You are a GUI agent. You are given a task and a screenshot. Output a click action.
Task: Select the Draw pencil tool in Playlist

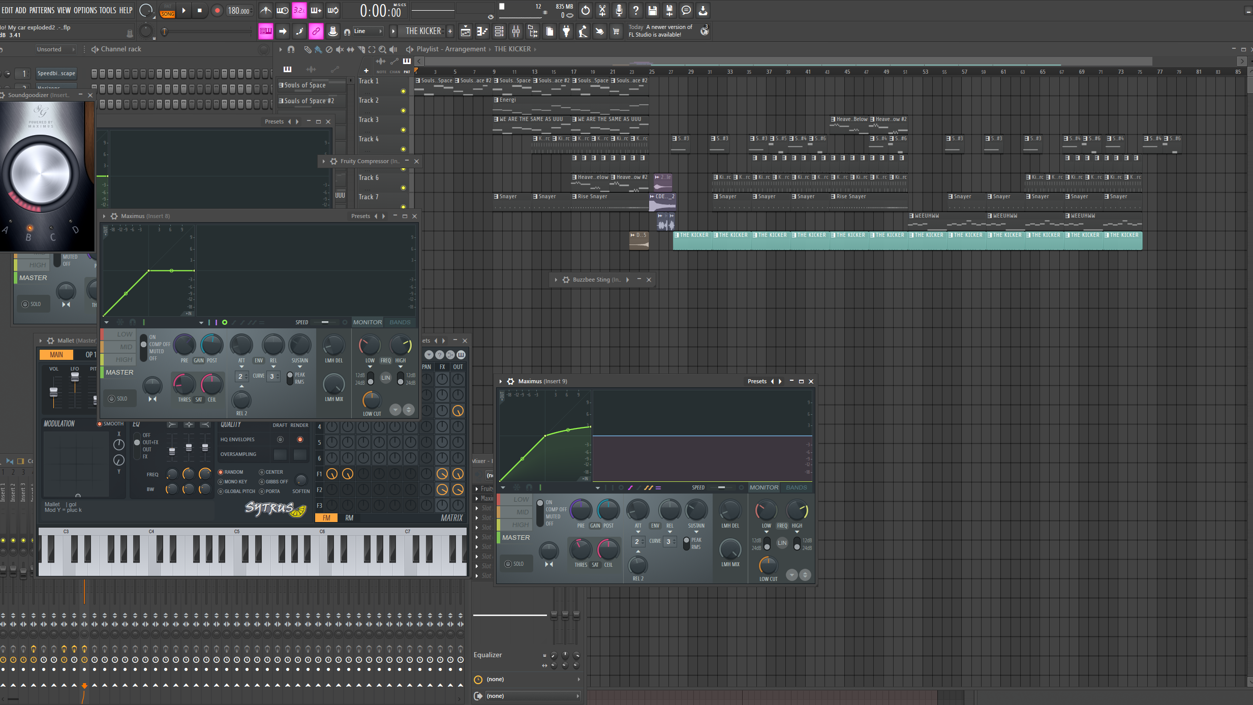pos(308,49)
